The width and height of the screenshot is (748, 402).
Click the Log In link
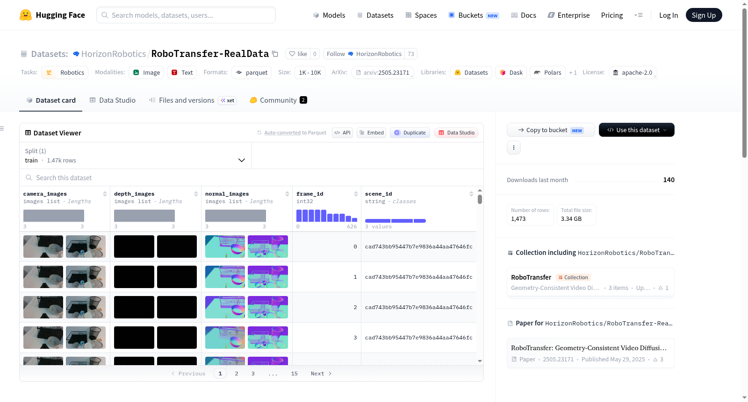point(669,15)
